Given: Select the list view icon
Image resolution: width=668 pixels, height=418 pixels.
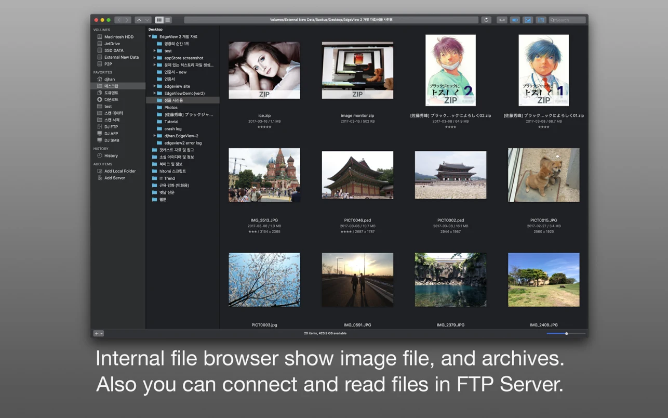Looking at the screenshot, I should click(x=167, y=20).
